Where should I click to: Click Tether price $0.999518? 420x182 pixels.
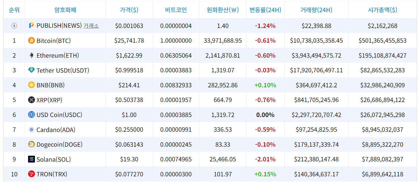pos(129,70)
